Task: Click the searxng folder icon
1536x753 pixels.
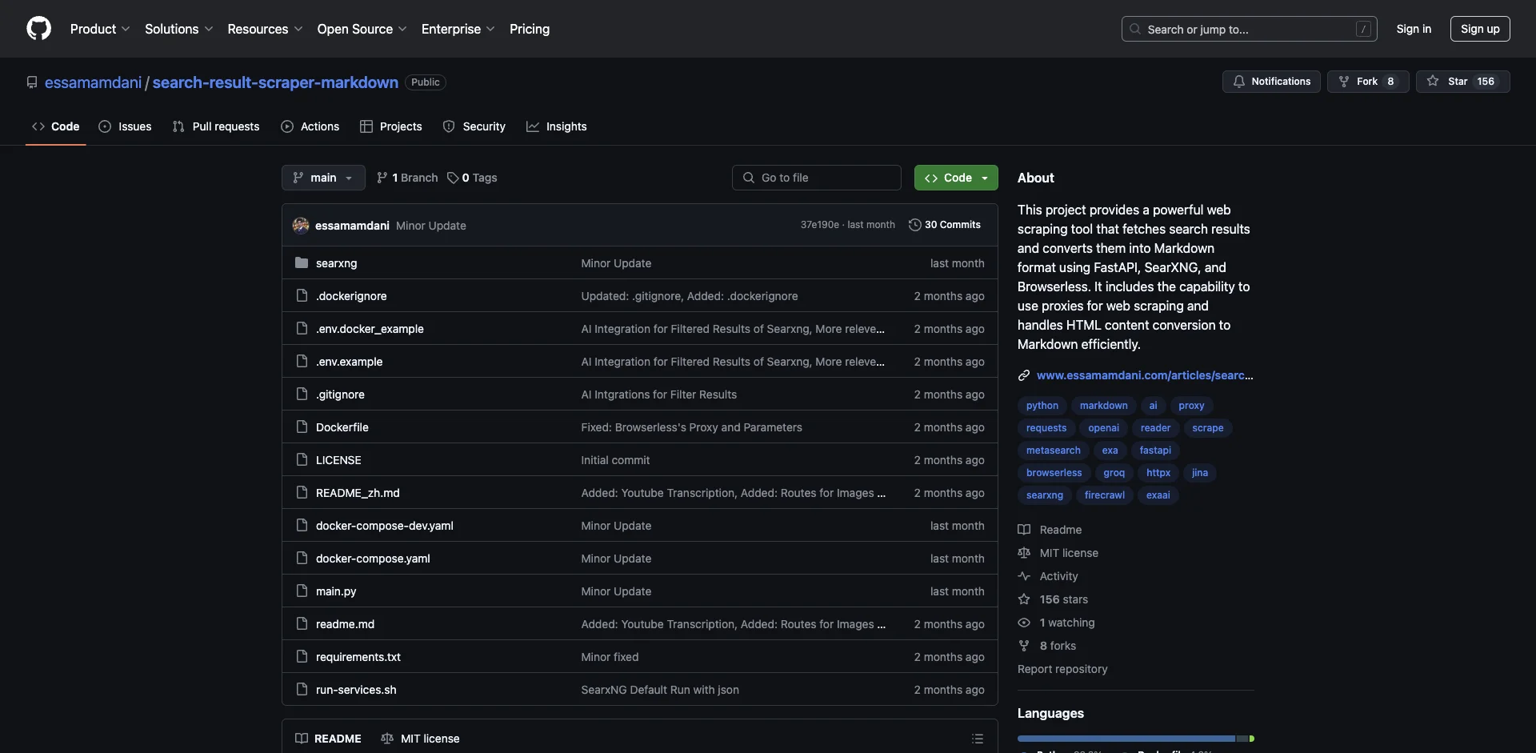Action: pyautogui.click(x=302, y=262)
